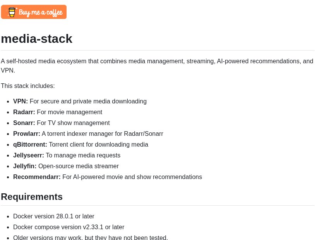The width and height of the screenshot is (315, 240).
Task: Select the media-stack heading
Action: 36,39
